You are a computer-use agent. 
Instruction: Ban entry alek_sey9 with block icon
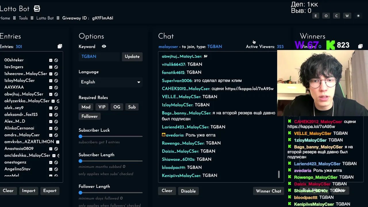tap(56, 108)
